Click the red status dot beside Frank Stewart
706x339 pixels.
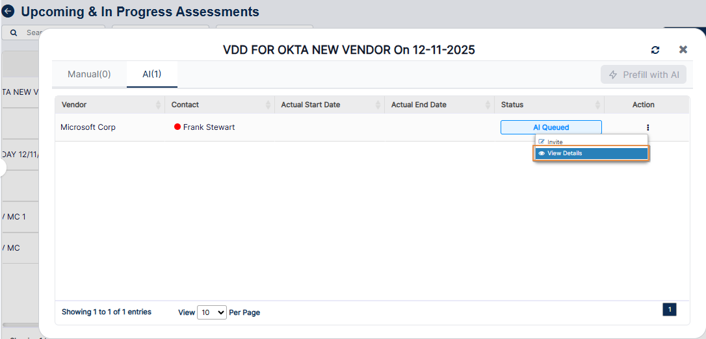pyautogui.click(x=177, y=127)
